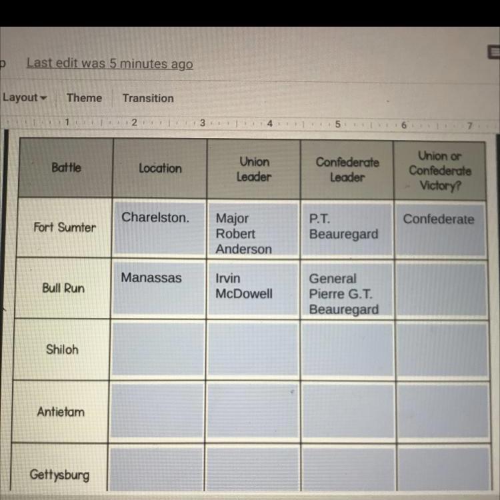
Task: Click the 'Charelston.' cell
Action: [159, 228]
